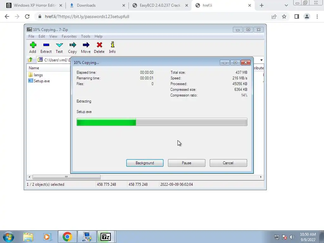
Task: Click the Add toolbar icon in 7-Zip
Action: tap(33, 47)
